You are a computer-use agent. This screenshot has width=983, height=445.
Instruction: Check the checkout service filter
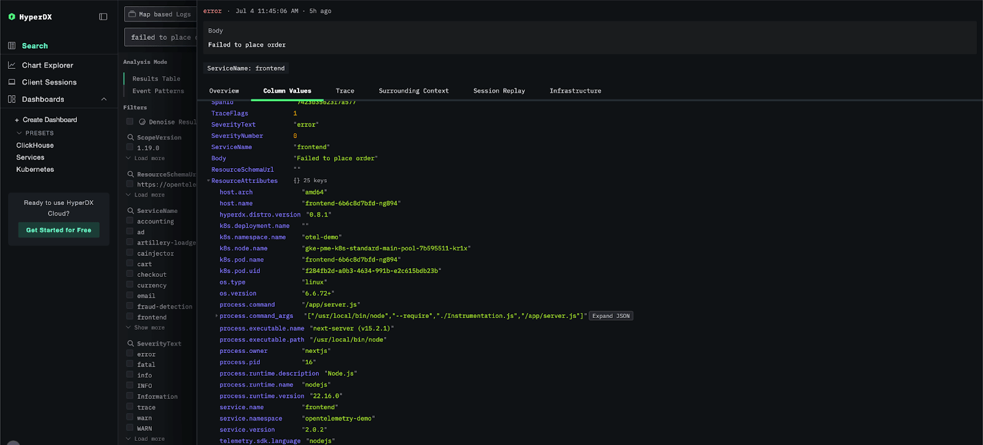130,274
